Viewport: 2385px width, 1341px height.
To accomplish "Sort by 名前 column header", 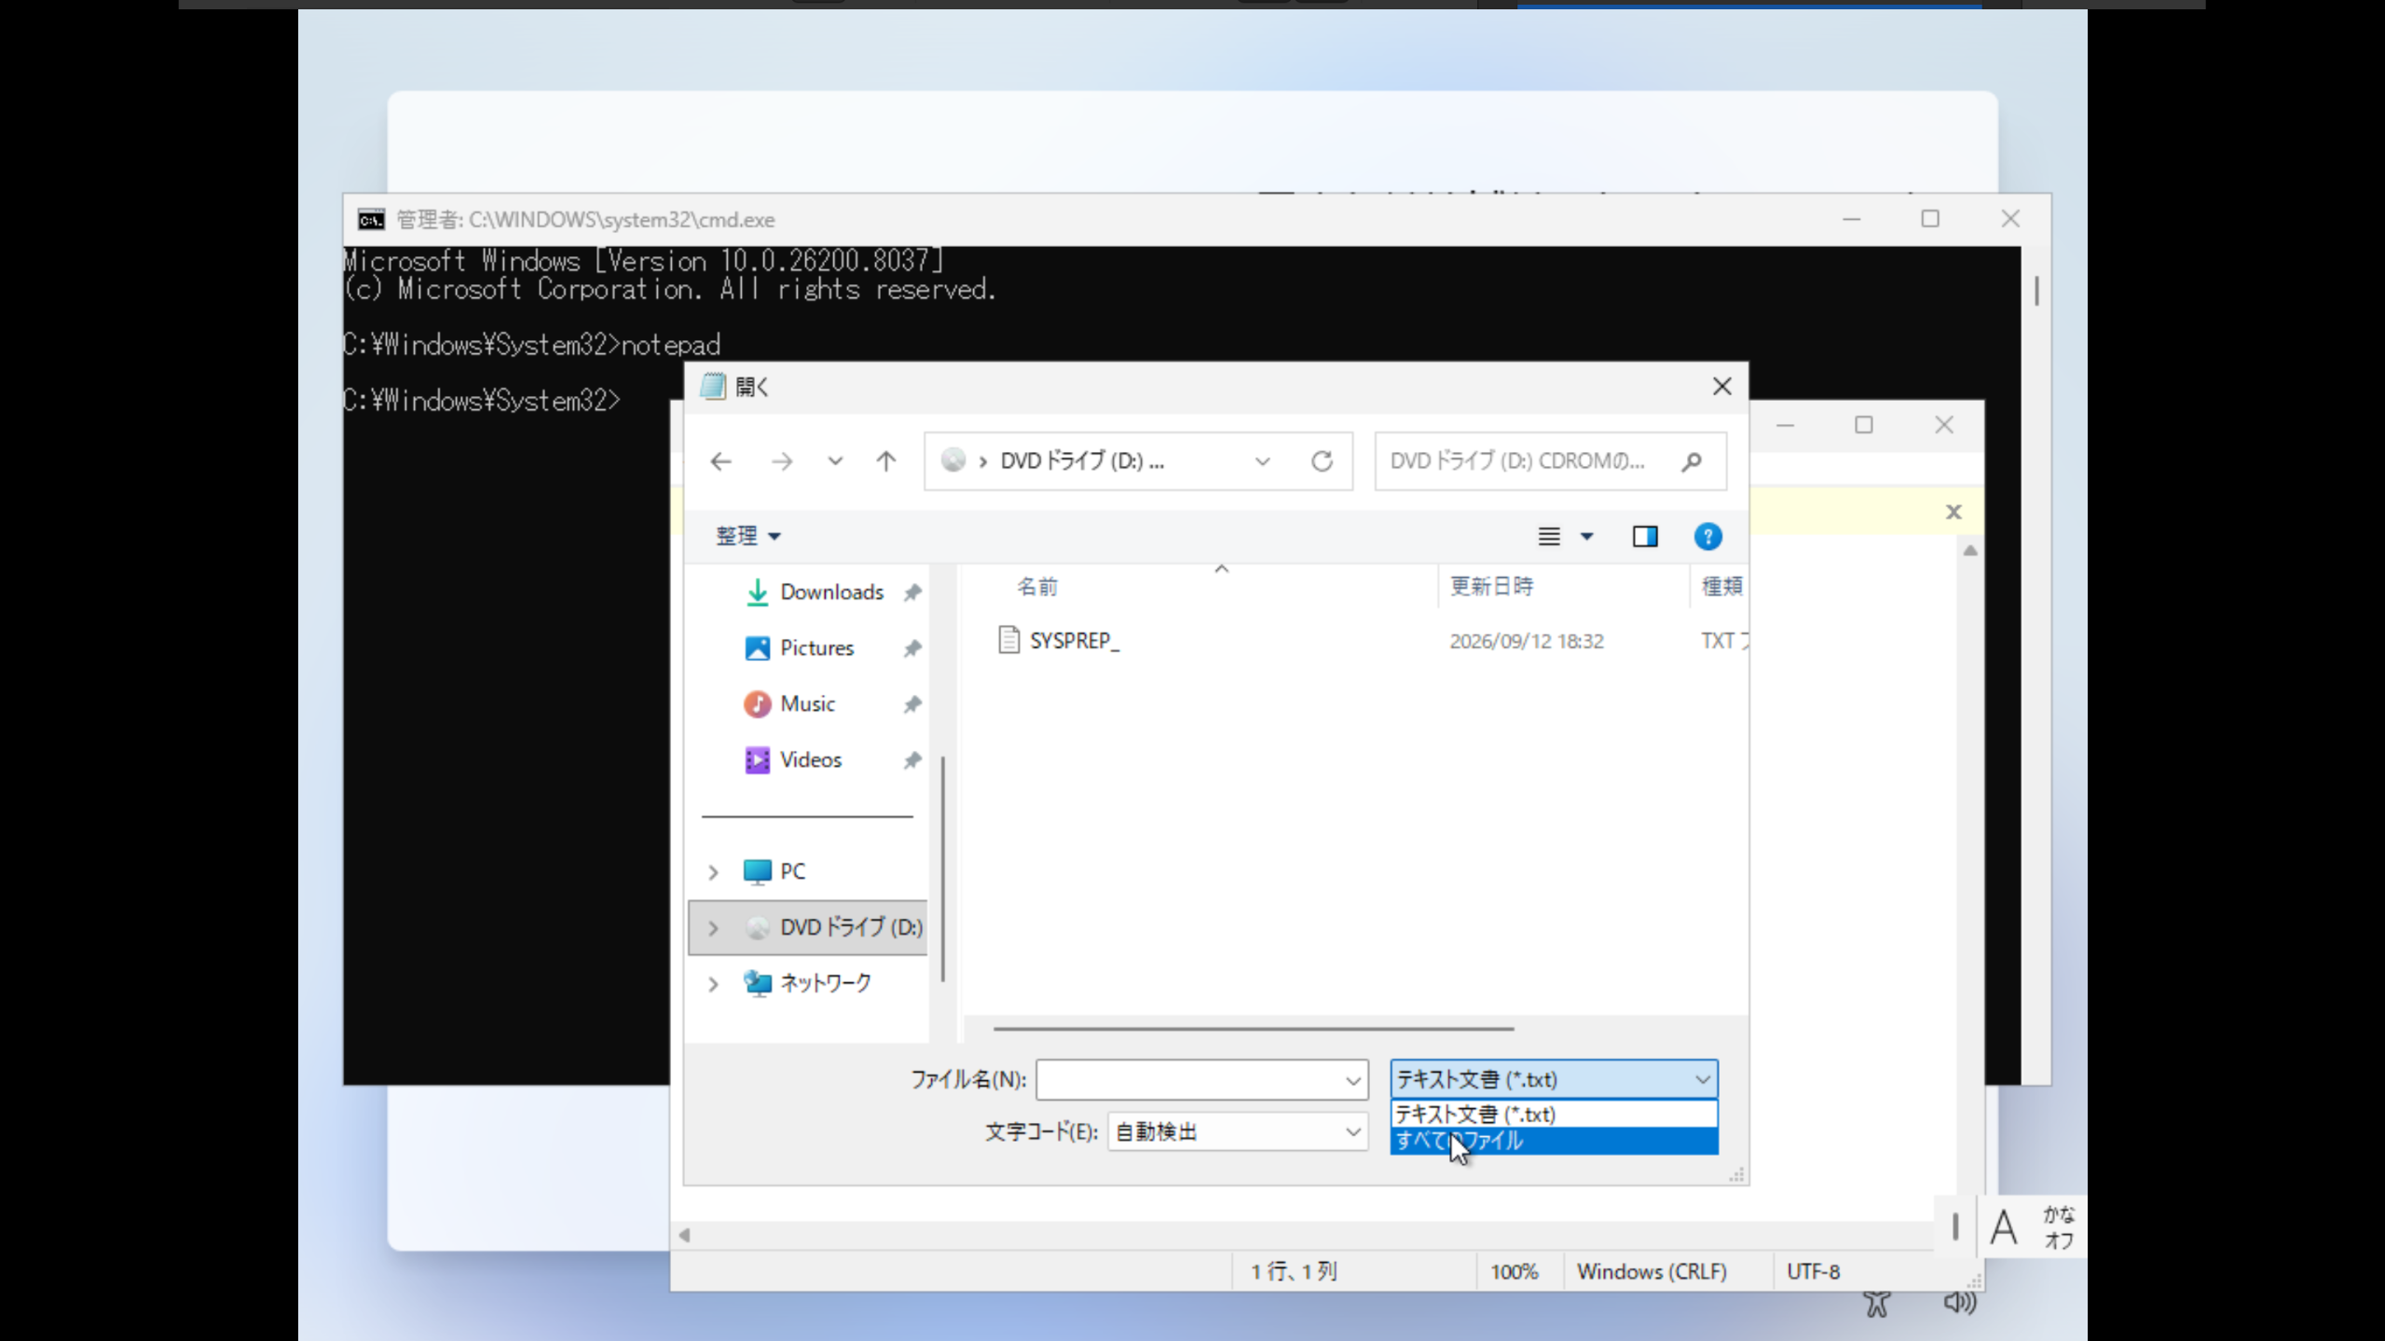I will [x=1036, y=586].
